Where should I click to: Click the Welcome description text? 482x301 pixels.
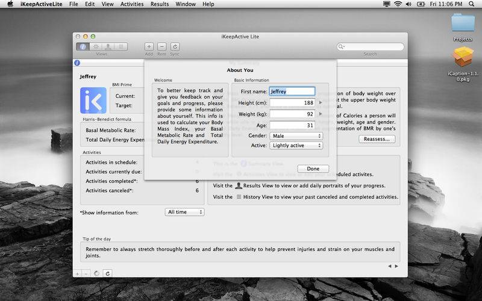pos(190,116)
